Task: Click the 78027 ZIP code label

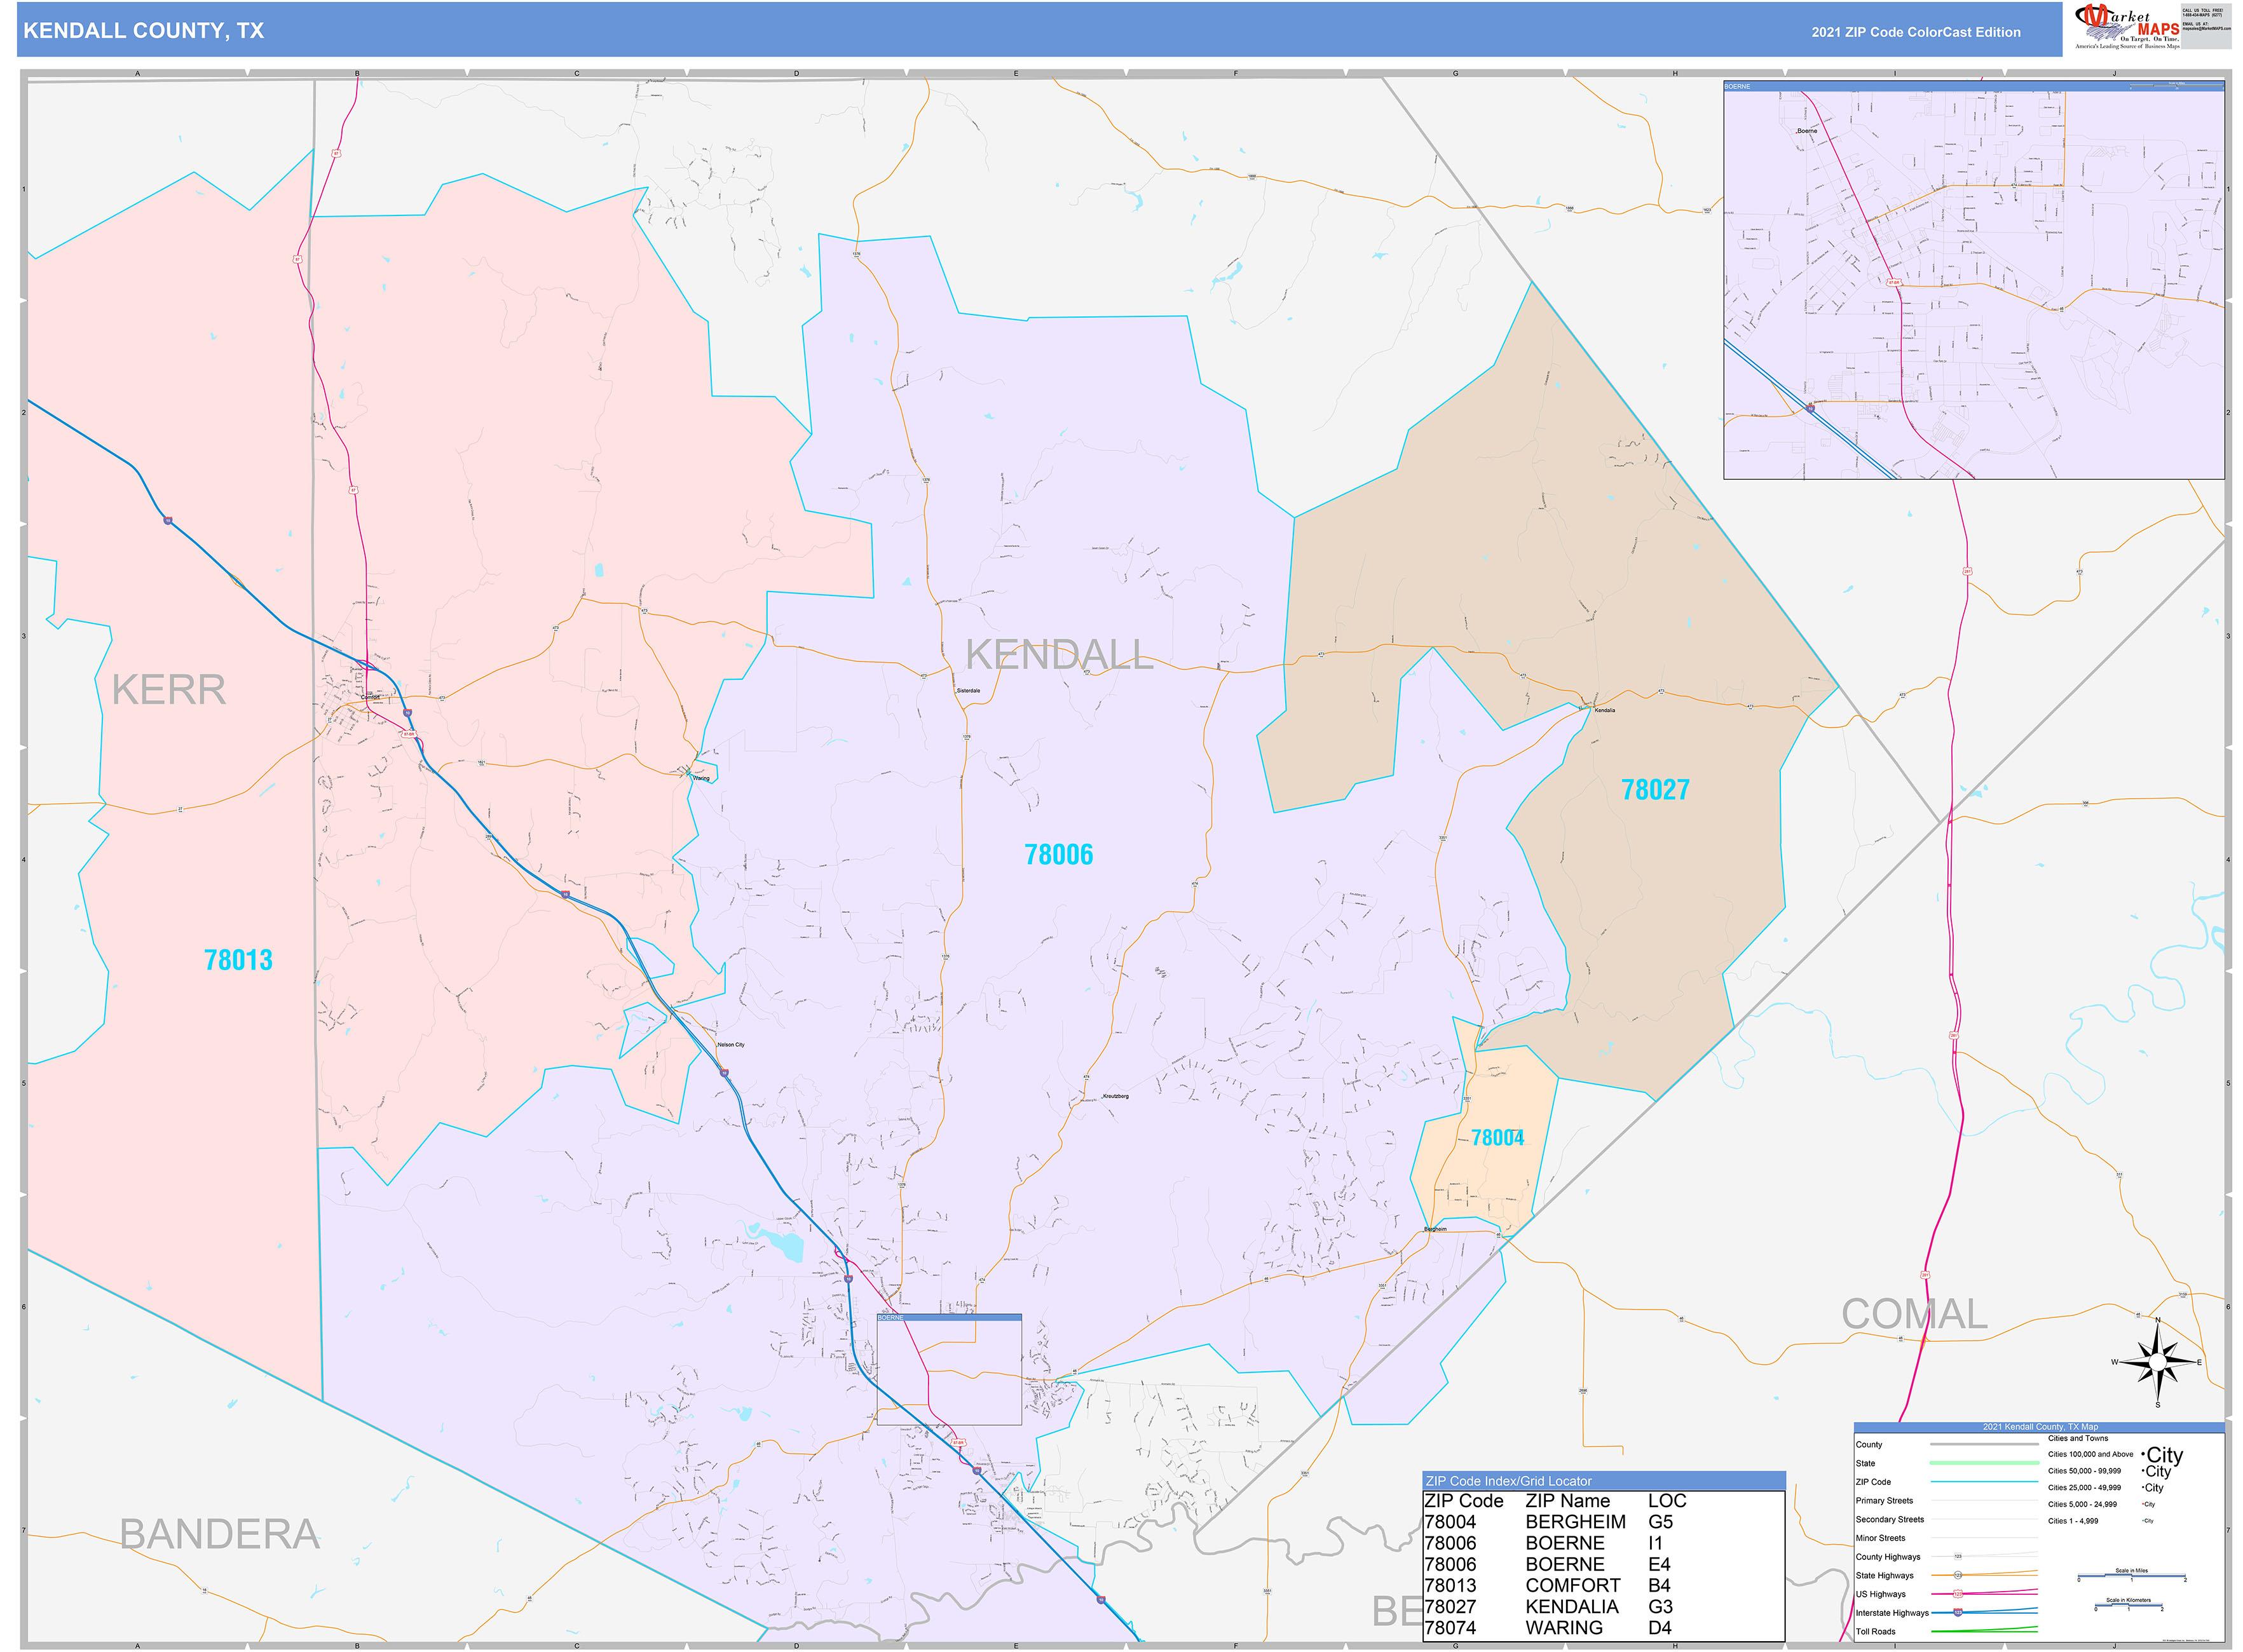Action: tap(1654, 790)
